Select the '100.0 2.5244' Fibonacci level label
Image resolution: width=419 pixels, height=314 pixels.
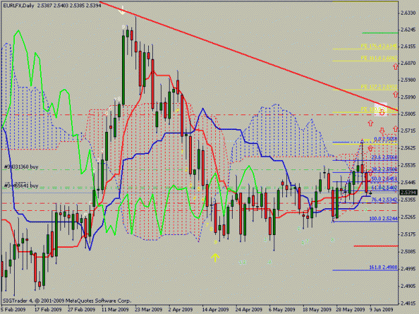(x=383, y=218)
